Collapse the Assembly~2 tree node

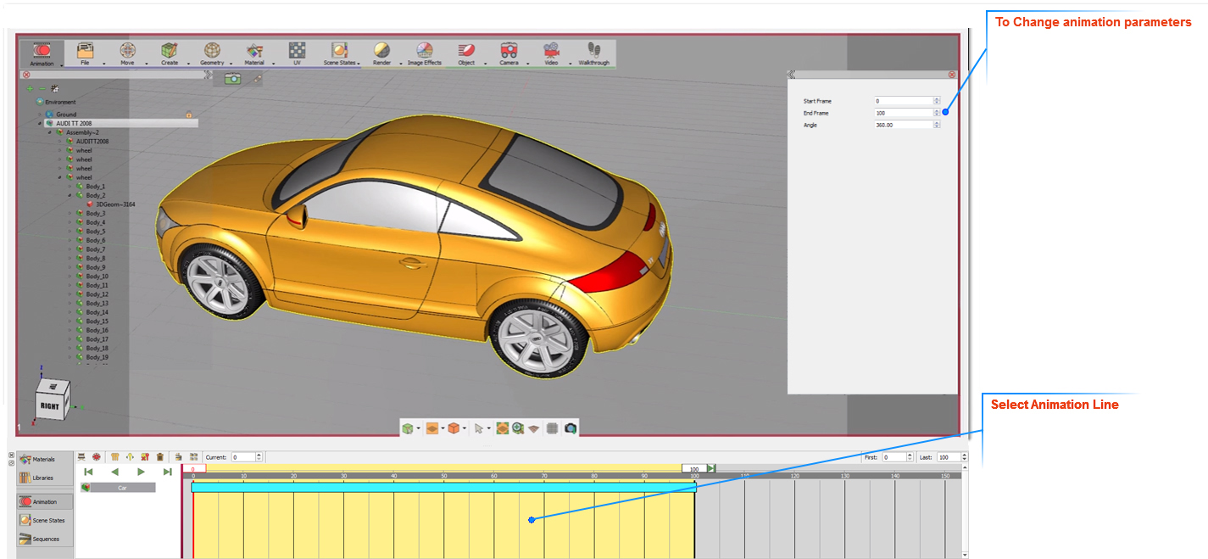tap(49, 132)
